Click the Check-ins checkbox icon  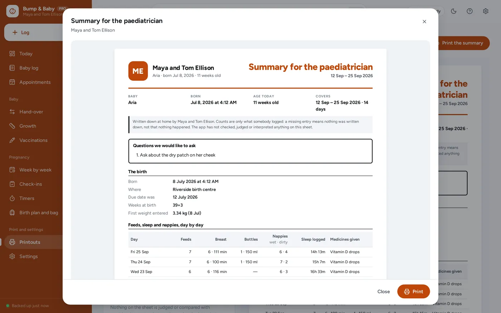tap(12, 184)
